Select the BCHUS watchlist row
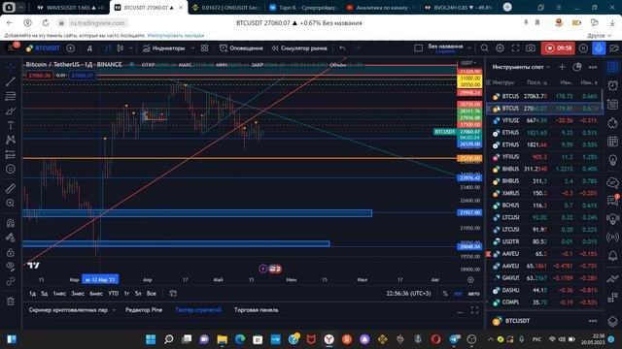Screen dimensions: 622x349 [x=545, y=206]
